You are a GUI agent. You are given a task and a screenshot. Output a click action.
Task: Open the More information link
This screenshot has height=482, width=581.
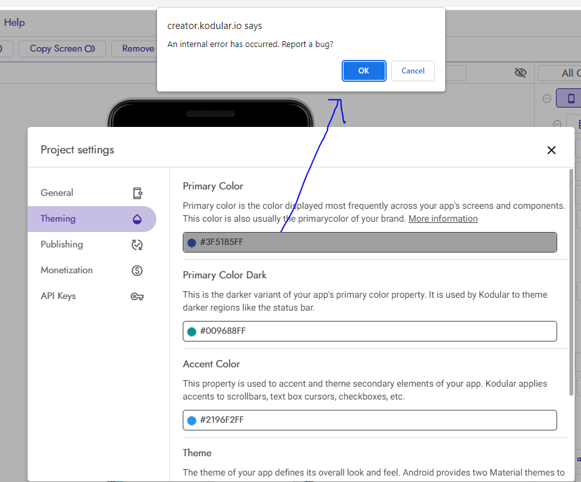point(443,218)
